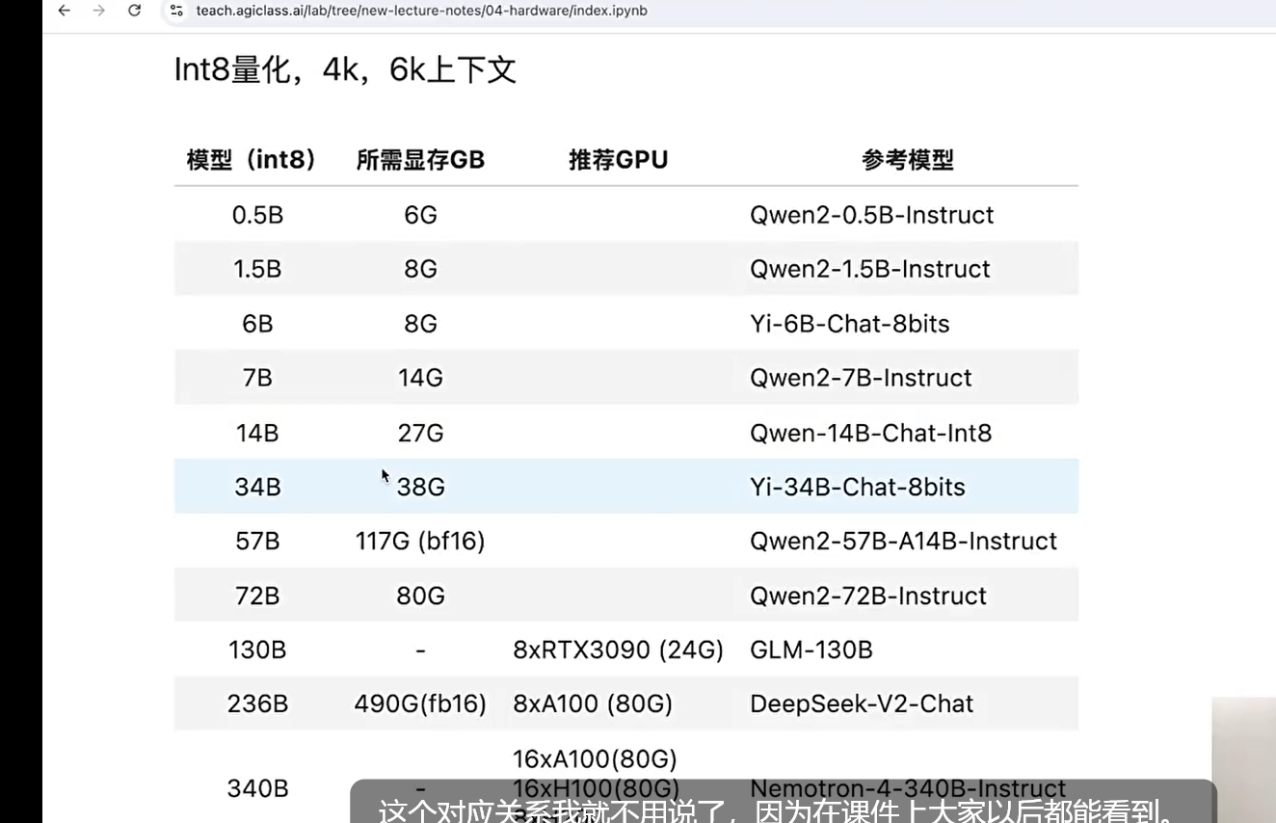The height and width of the screenshot is (823, 1276).
Task: Select Qwen2-72B-Instruct cell
Action: point(868,596)
